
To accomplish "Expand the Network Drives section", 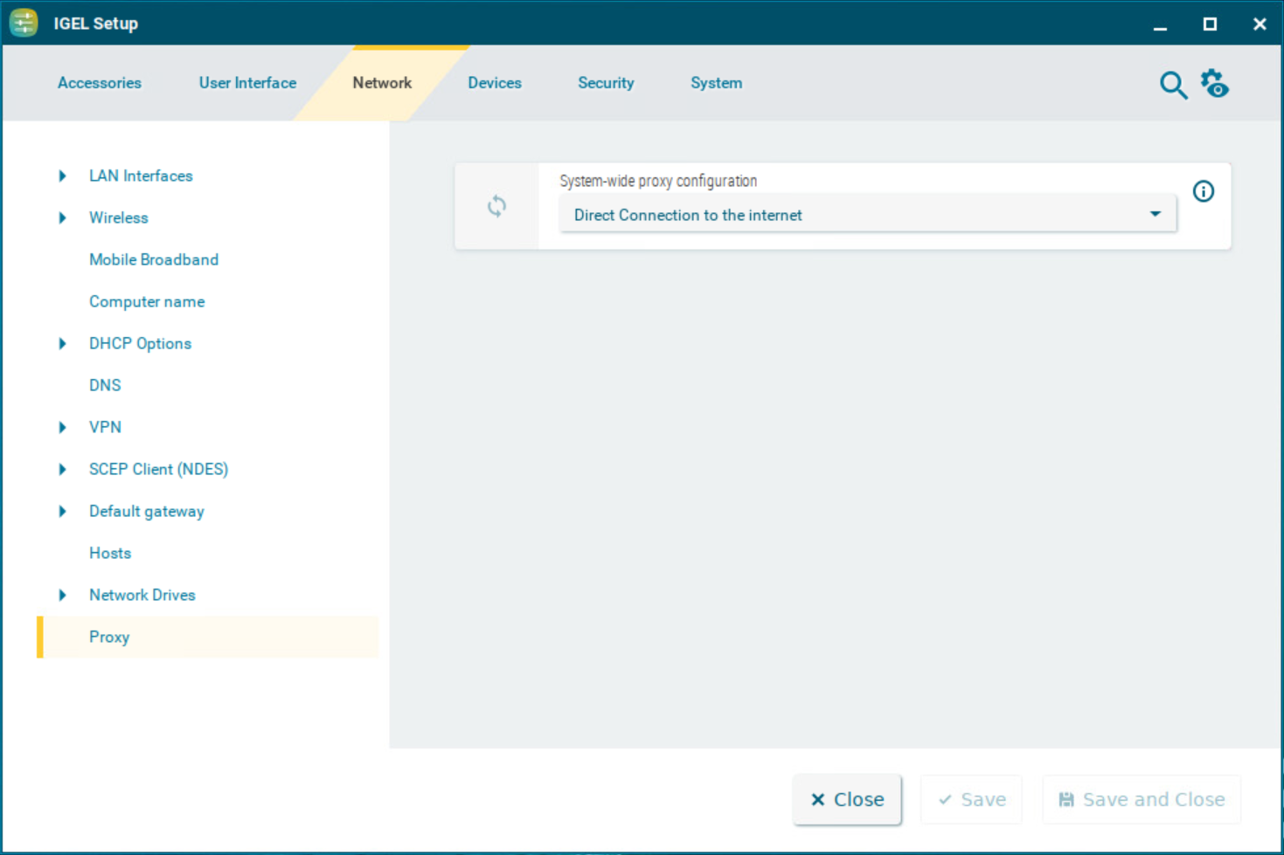I will [x=62, y=595].
